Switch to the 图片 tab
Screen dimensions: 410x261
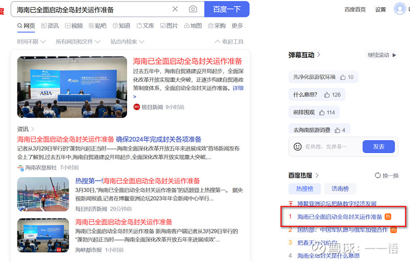pyautogui.click(x=169, y=26)
